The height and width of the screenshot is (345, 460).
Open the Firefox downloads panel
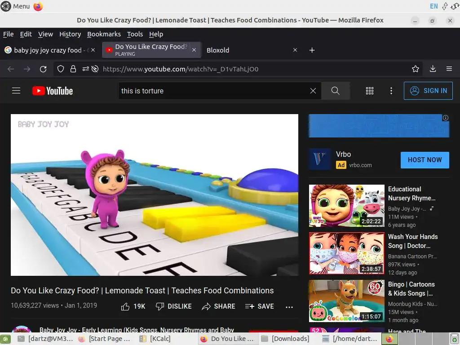[433, 69]
